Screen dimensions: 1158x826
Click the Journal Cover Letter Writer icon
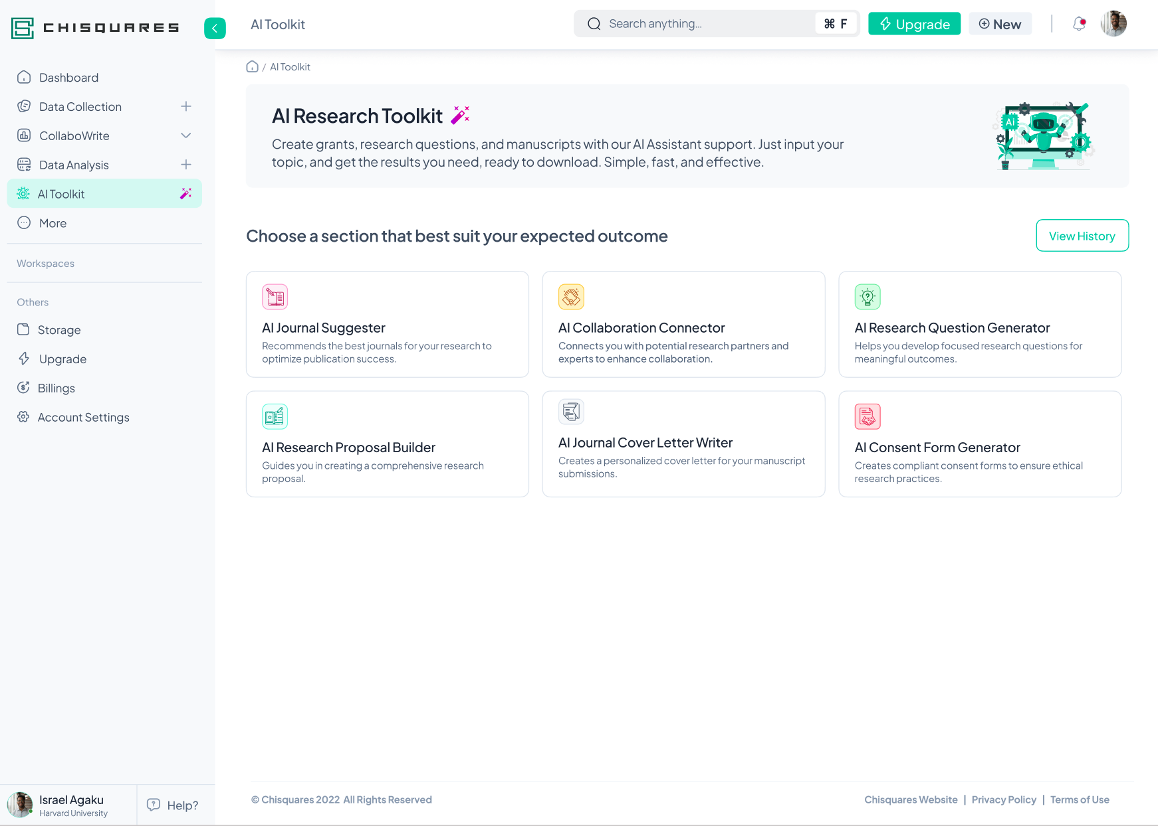571,412
